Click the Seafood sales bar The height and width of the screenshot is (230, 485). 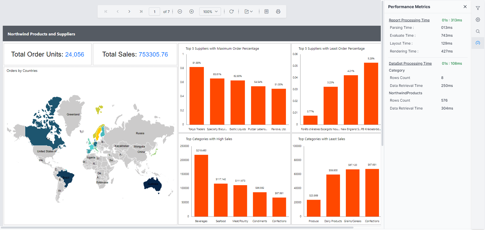(x=221, y=200)
